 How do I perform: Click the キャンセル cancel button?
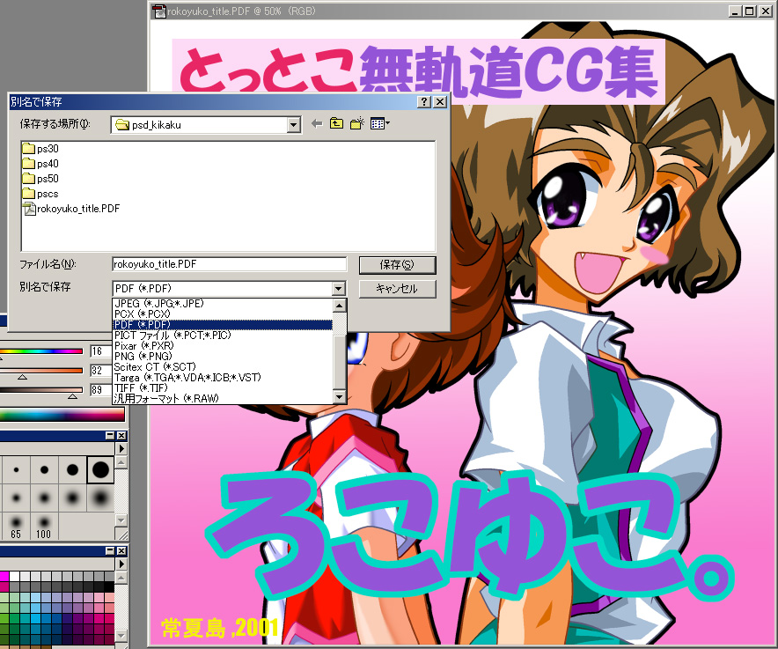pyautogui.click(x=398, y=289)
